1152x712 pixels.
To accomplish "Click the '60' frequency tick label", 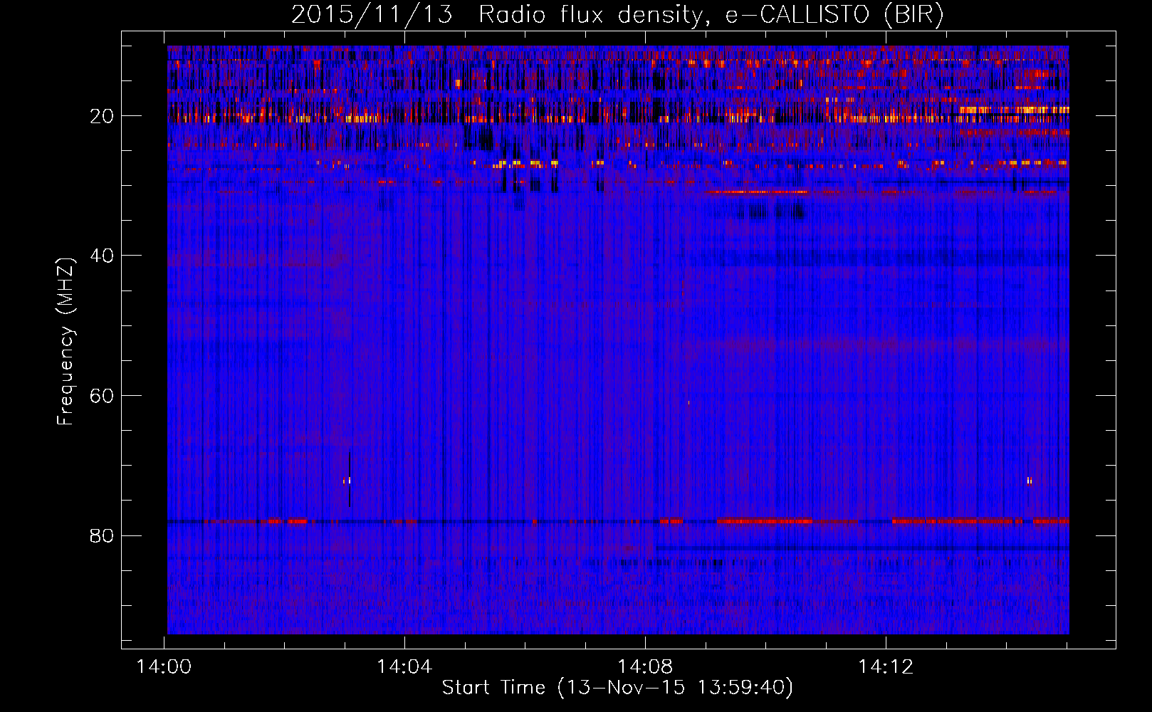I will click(x=102, y=396).
